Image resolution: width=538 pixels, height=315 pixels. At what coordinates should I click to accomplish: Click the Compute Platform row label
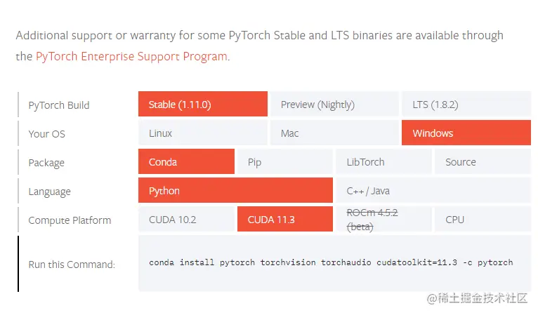[x=70, y=220]
